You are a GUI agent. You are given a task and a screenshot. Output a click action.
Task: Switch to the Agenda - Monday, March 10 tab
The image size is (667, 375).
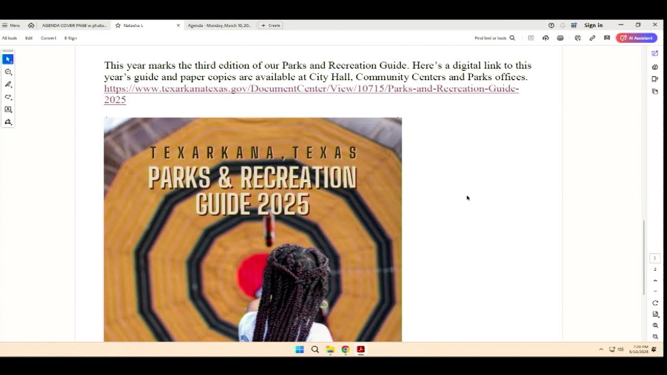pyautogui.click(x=219, y=25)
